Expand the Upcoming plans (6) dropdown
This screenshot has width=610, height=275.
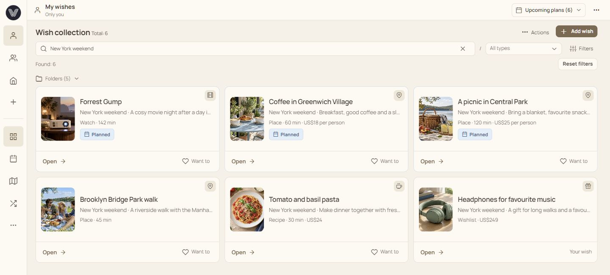tap(549, 10)
